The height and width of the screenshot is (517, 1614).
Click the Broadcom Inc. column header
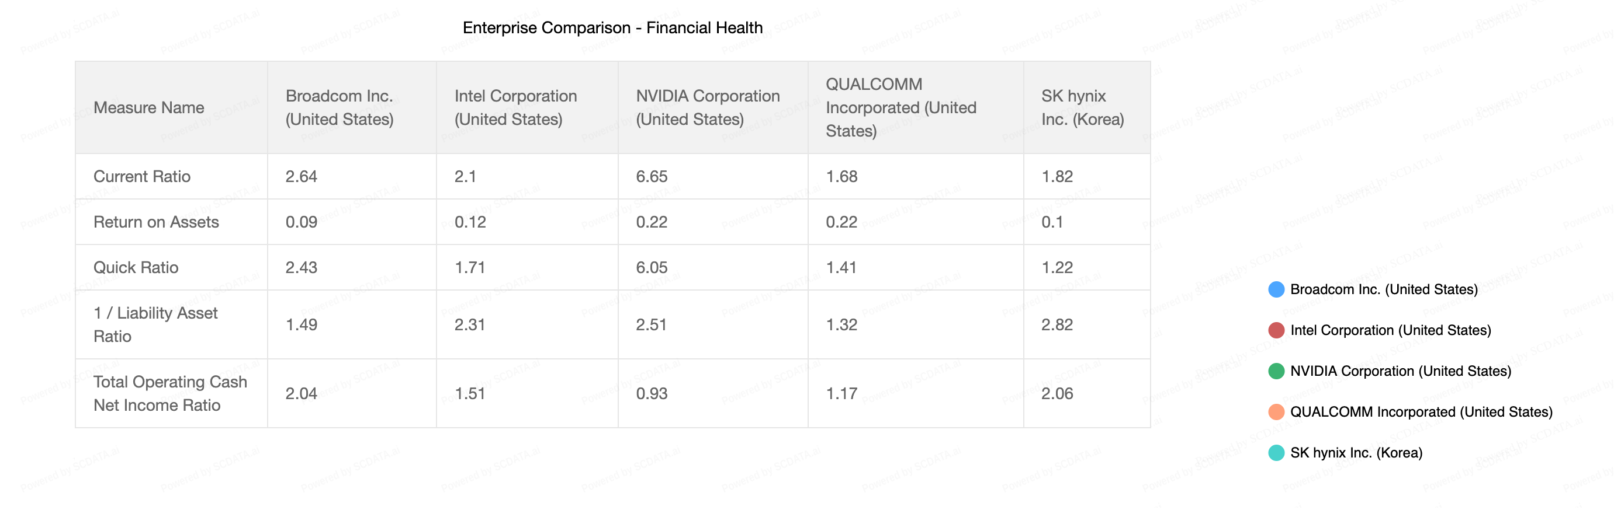(340, 107)
